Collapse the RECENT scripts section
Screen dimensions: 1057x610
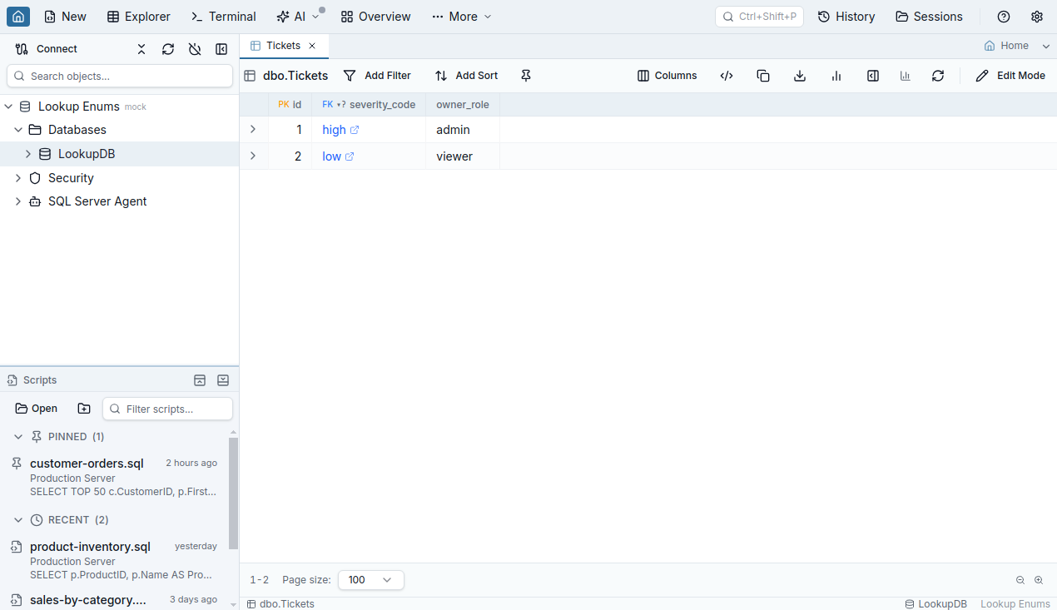[x=18, y=520]
